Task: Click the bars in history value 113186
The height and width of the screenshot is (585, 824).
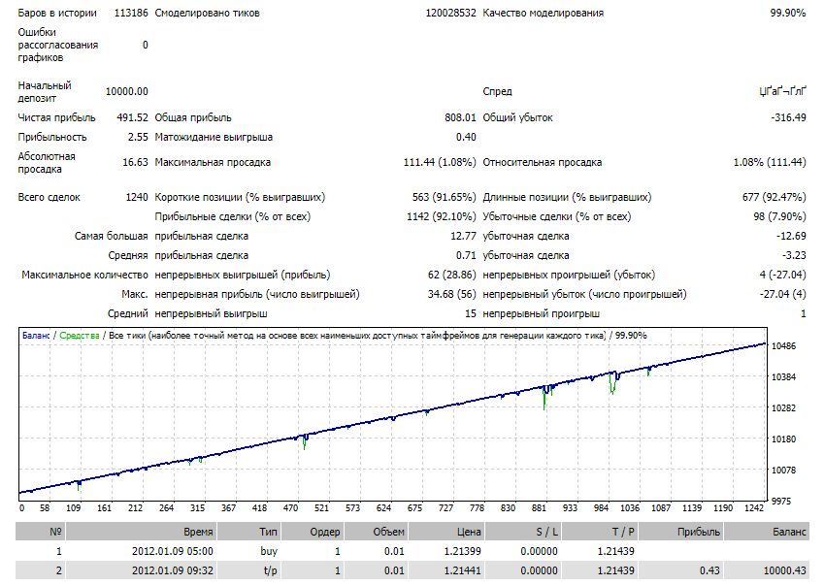Action: tap(131, 13)
